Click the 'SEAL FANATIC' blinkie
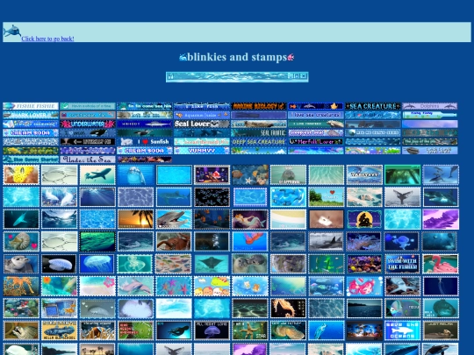Screen dimensions: 474x355 coord(259,133)
